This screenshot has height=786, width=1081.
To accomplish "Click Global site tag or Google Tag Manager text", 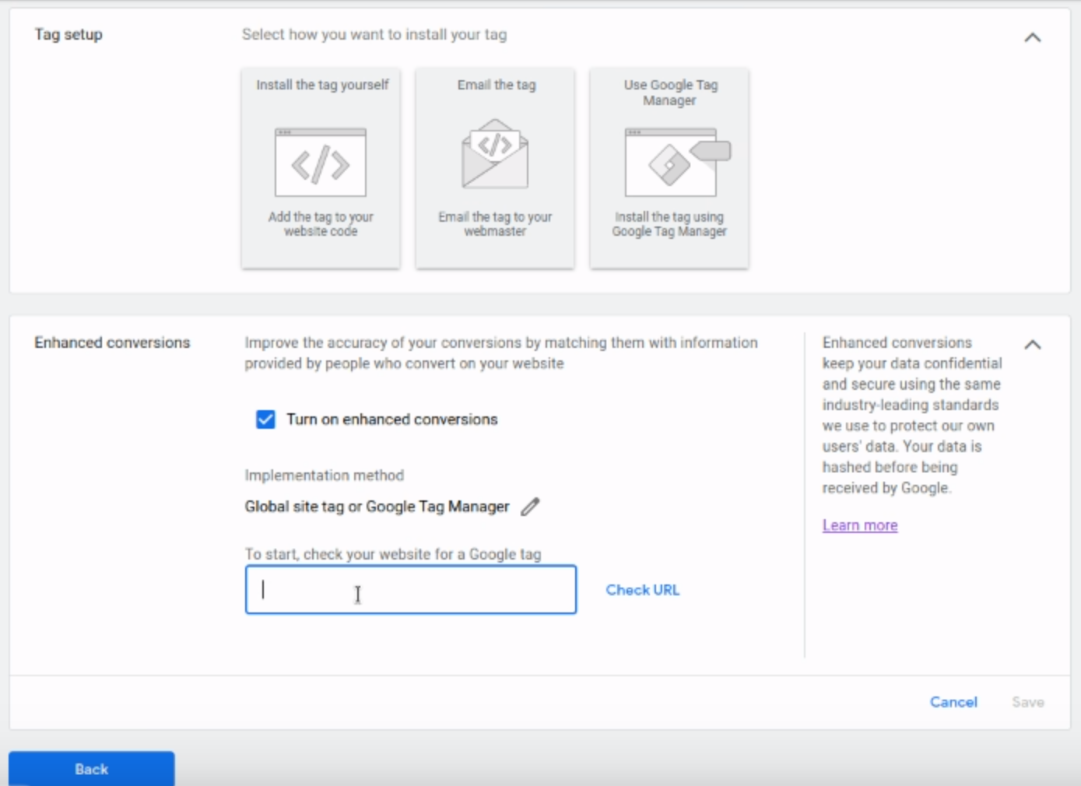I will [377, 507].
